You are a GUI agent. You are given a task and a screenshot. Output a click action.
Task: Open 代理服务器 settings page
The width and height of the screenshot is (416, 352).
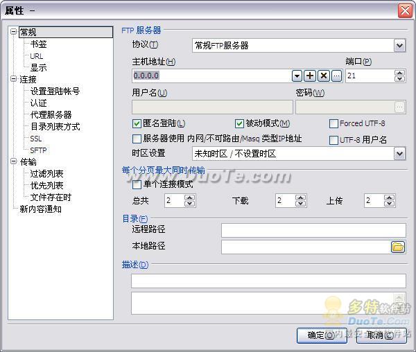point(51,115)
